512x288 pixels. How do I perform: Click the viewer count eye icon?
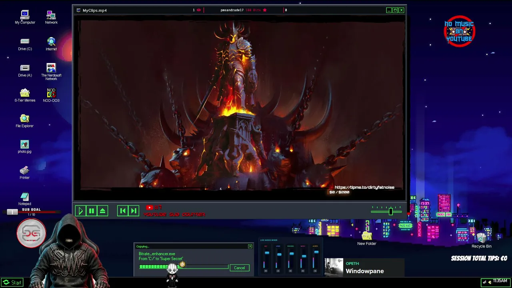(199, 10)
